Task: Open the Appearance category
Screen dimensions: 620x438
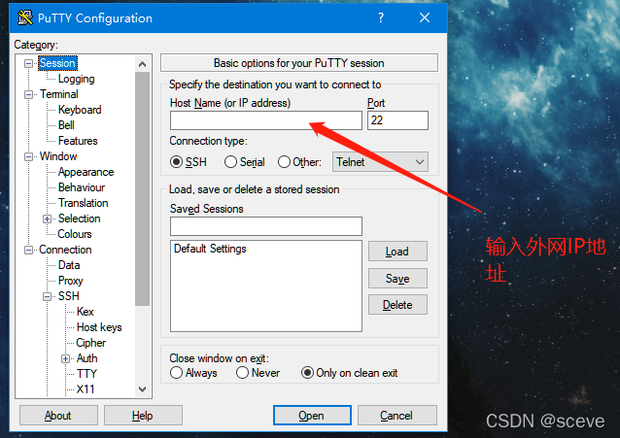Action: coord(86,172)
